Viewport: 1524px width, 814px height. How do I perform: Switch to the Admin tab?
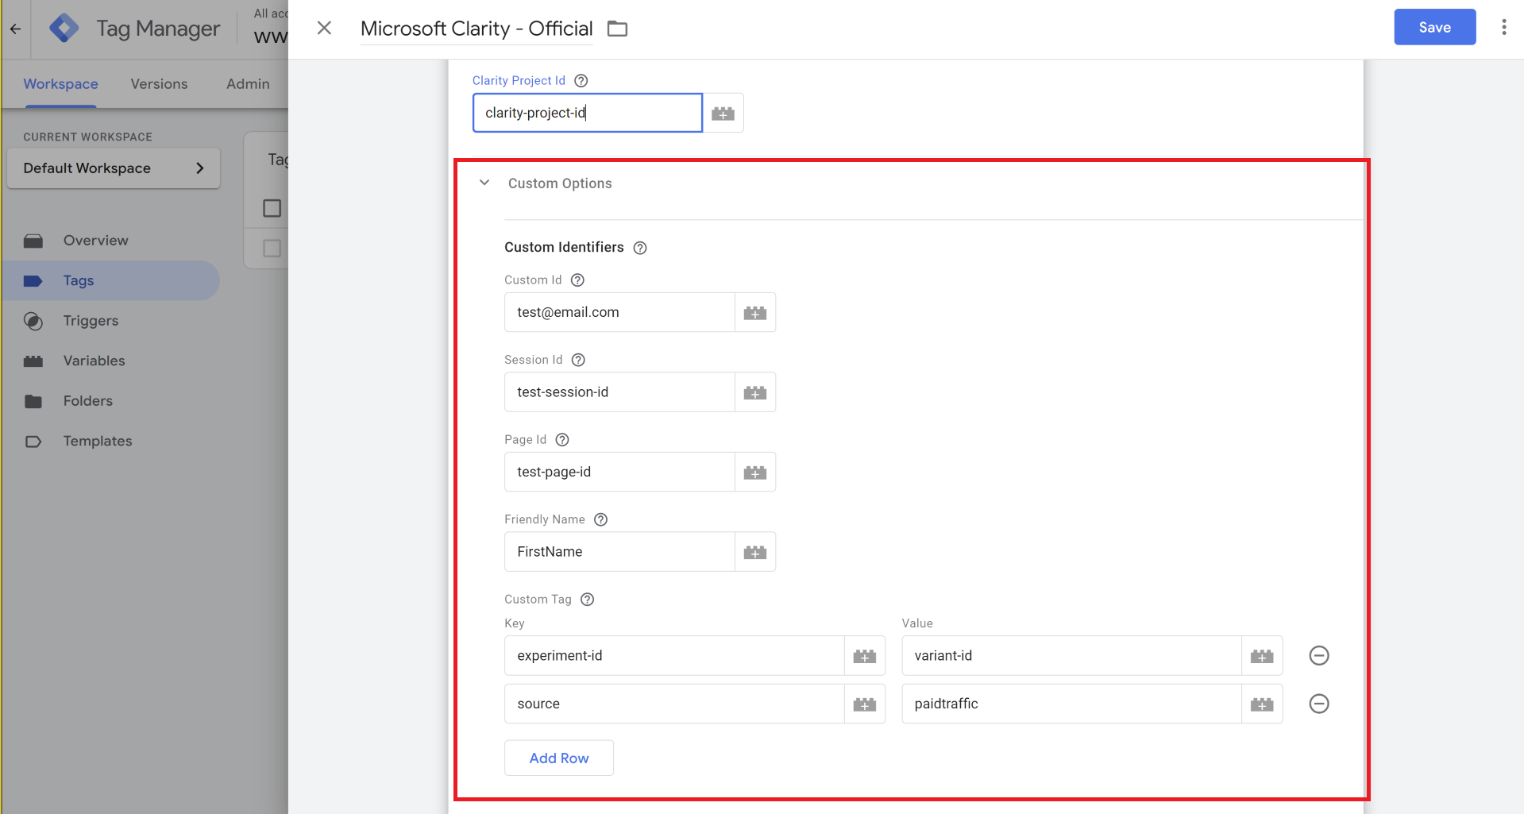pyautogui.click(x=248, y=84)
